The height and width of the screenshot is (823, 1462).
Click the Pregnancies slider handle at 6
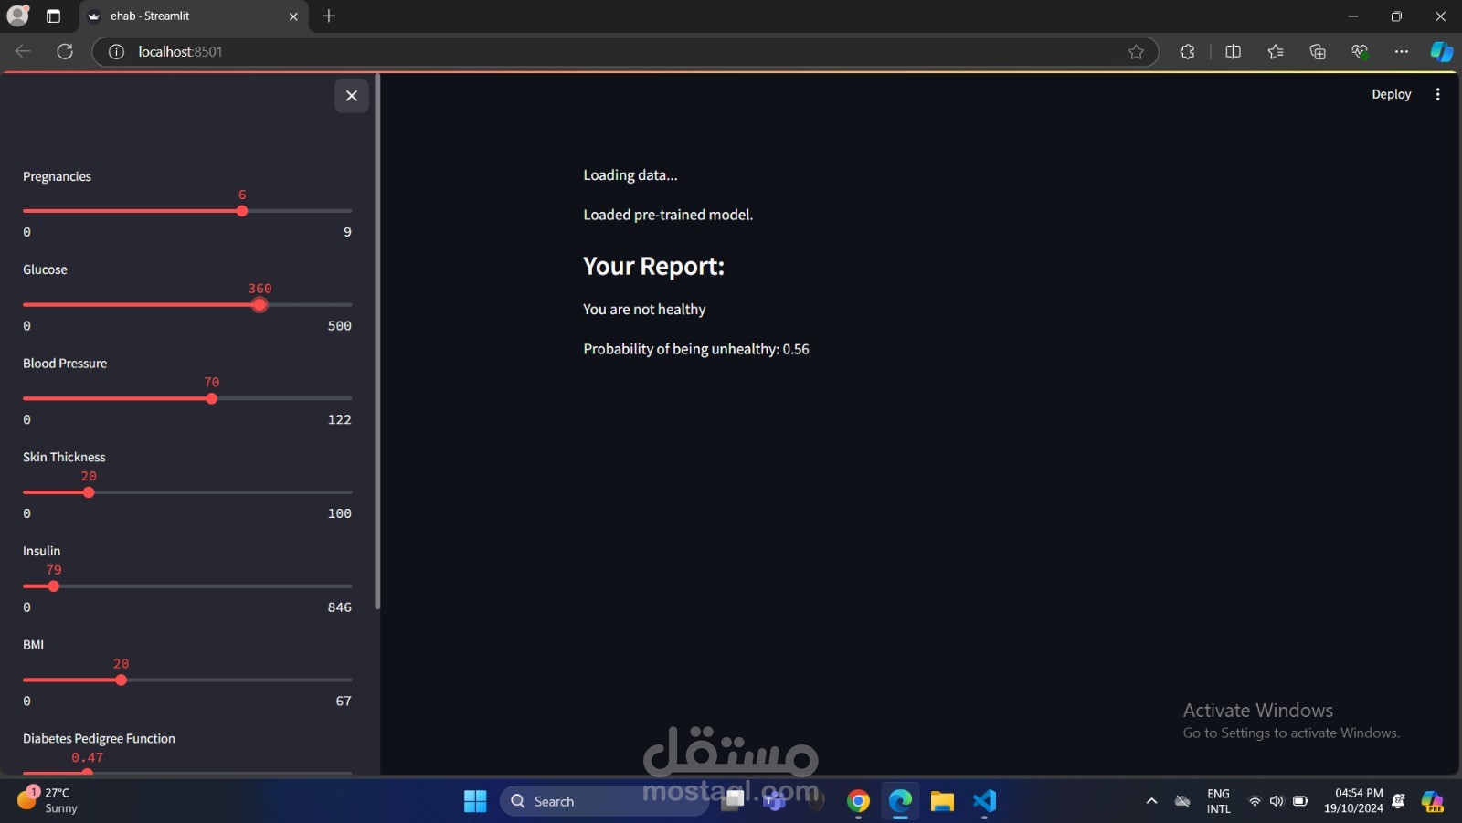tap(242, 211)
